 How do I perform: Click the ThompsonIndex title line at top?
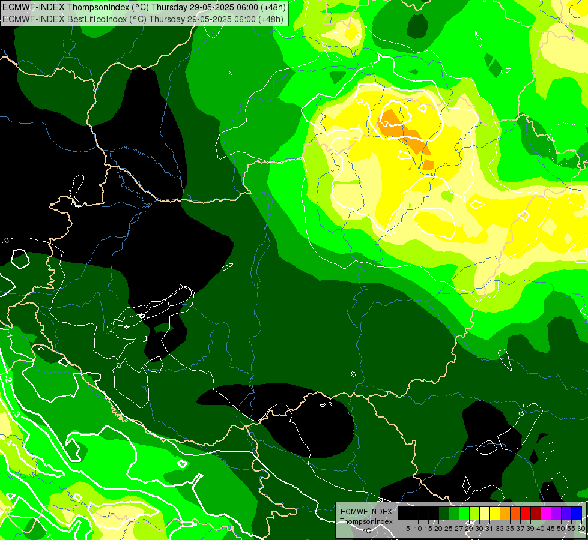click(x=144, y=7)
